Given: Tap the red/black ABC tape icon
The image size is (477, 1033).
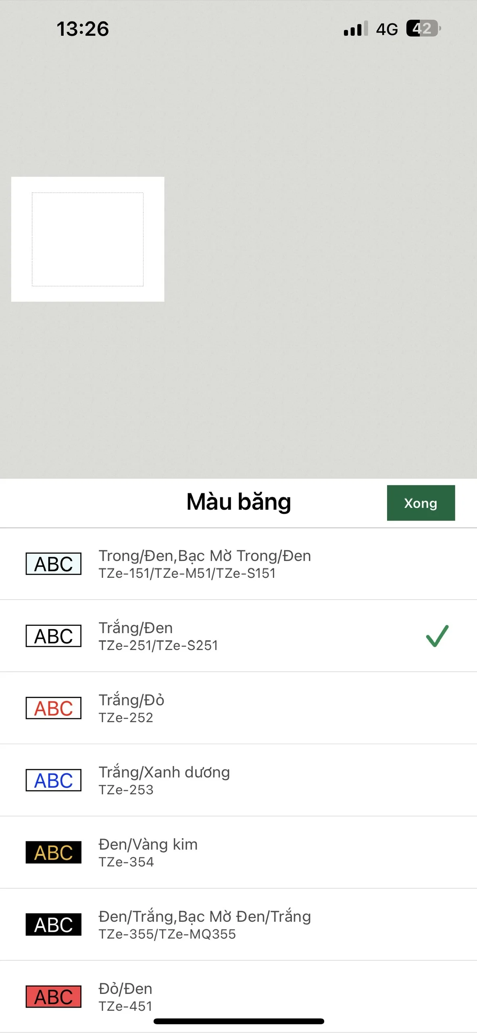Looking at the screenshot, I should pos(54,997).
